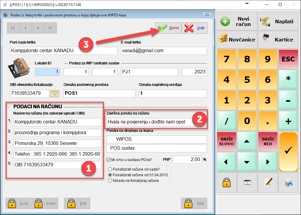The height and width of the screenshot is (215, 301).
Task: Select 'Fiskalizirati račune od sada?' option
Action: [110, 169]
